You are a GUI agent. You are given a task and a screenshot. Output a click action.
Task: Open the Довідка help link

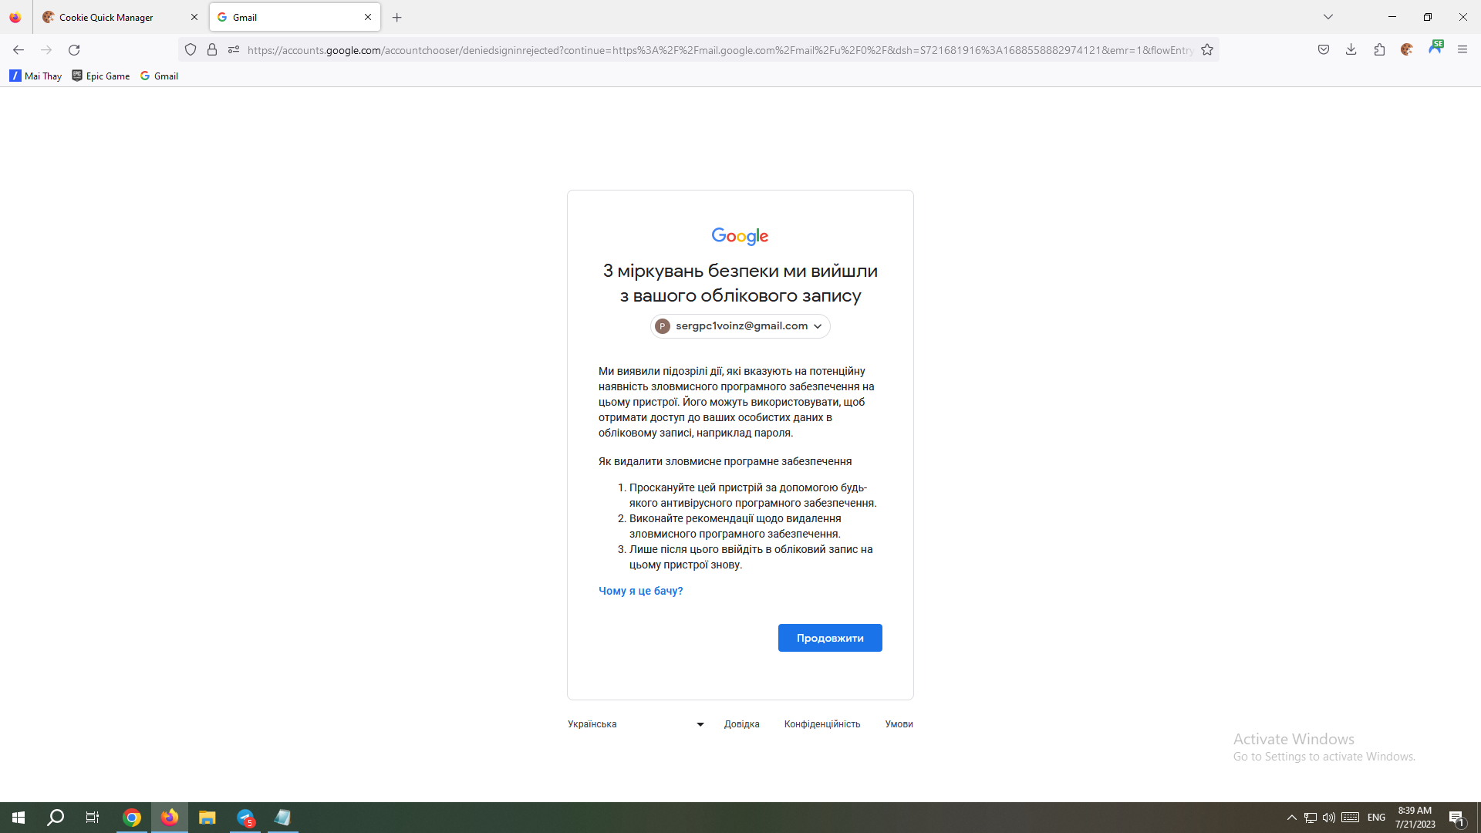(x=742, y=724)
